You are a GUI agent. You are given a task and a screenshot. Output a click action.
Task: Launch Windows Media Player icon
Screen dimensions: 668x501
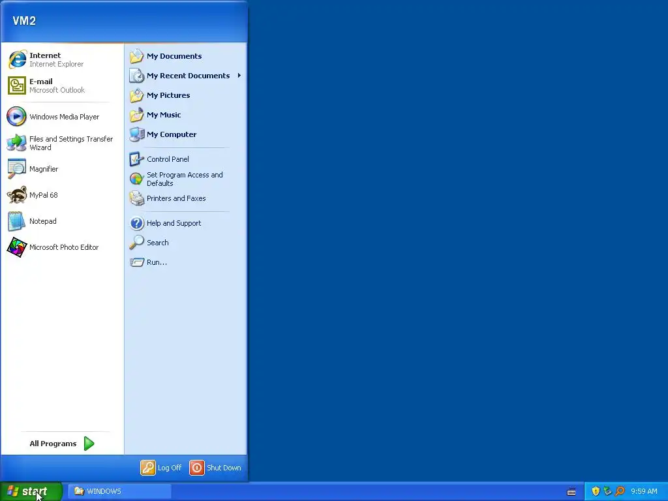[17, 117]
